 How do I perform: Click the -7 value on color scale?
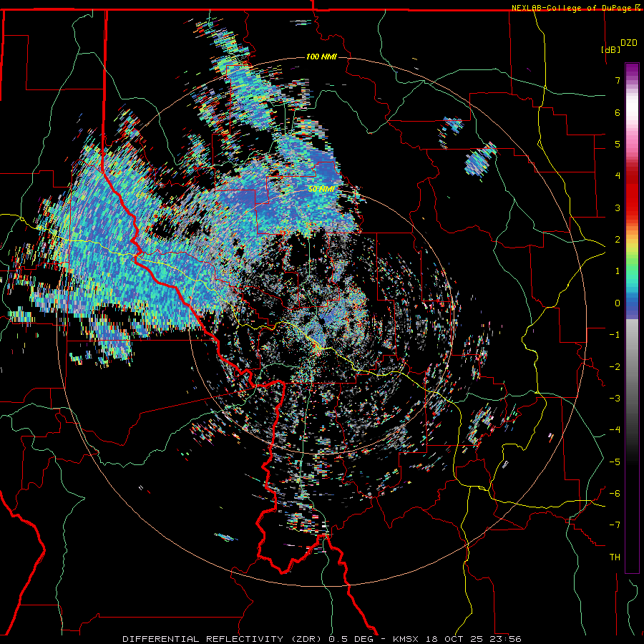click(x=615, y=525)
